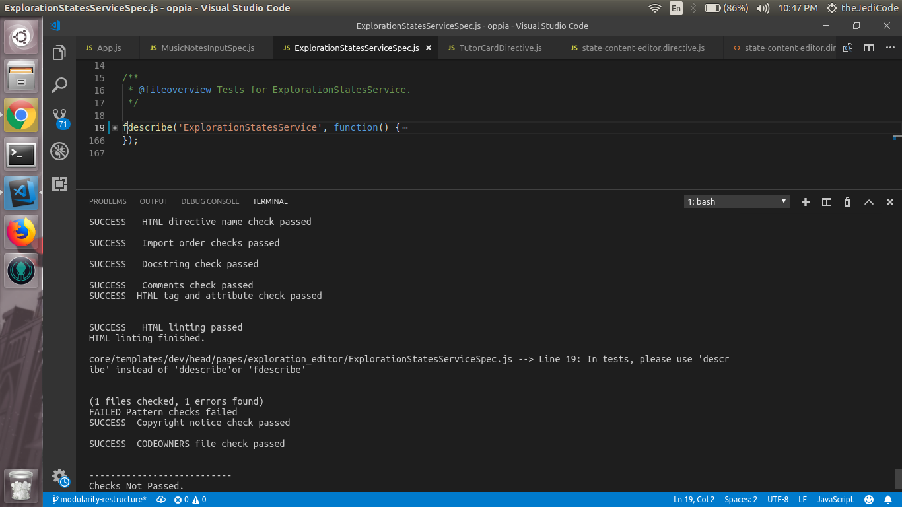Change end of line sequence LF

coord(802,500)
